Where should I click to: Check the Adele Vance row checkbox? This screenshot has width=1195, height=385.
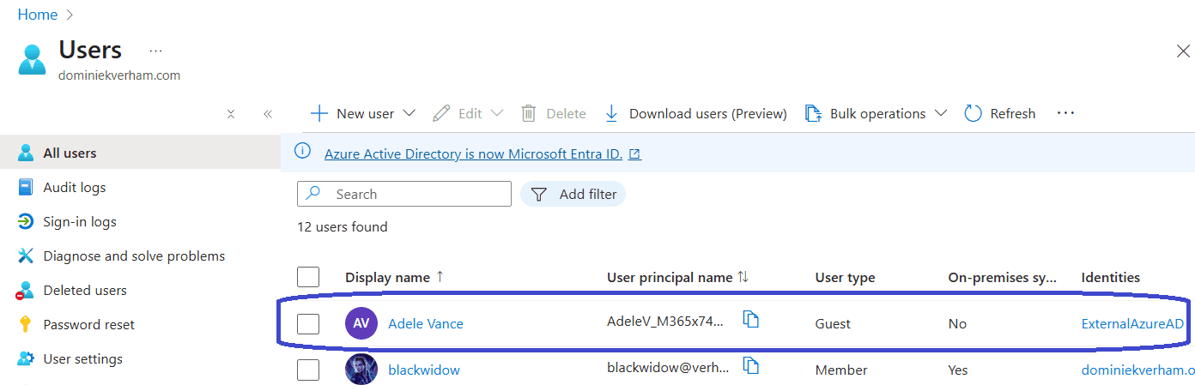(x=308, y=323)
